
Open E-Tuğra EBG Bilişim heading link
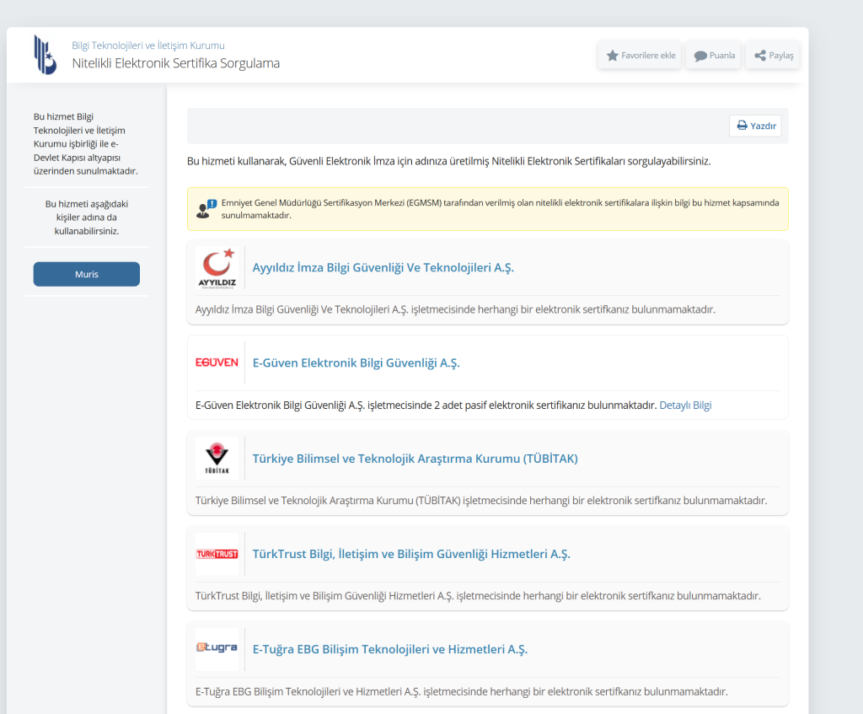point(389,649)
